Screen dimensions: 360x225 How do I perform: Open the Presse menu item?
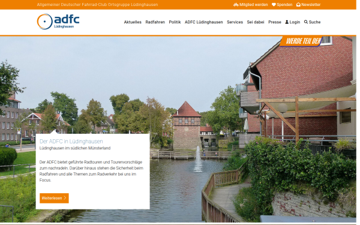pos(275,22)
